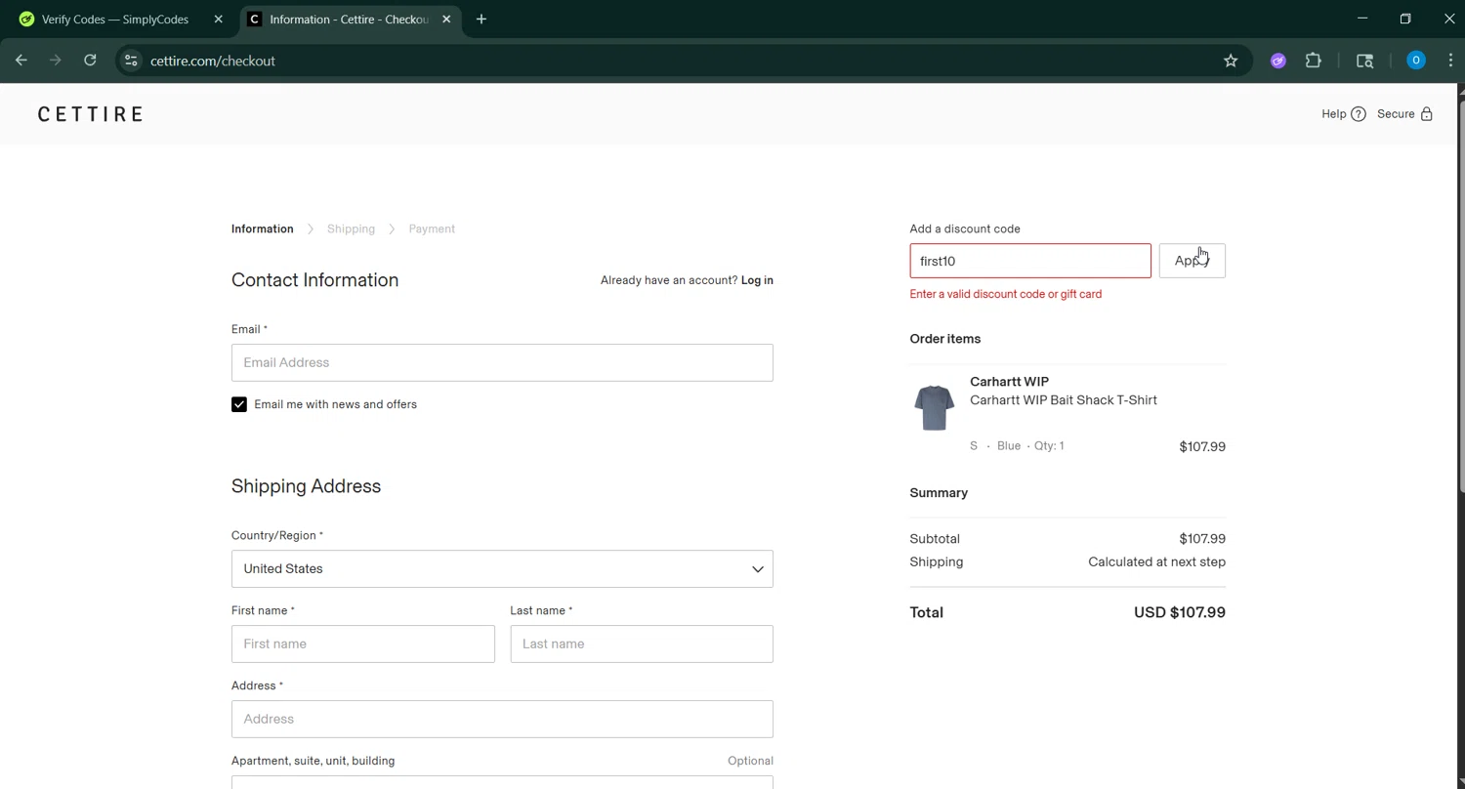Go to the Shipping breadcrumb step
This screenshot has width=1465, height=789.
click(x=351, y=228)
